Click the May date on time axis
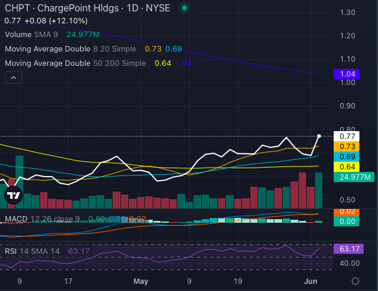Viewport: 378px width, 291px height. click(x=141, y=281)
